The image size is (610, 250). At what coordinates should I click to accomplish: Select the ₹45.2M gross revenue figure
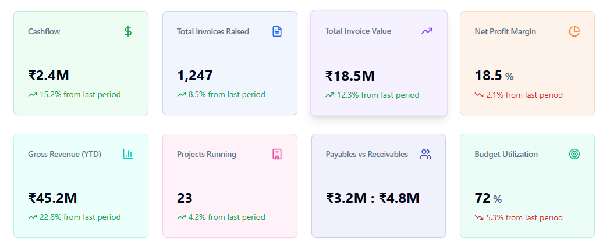tap(52, 198)
